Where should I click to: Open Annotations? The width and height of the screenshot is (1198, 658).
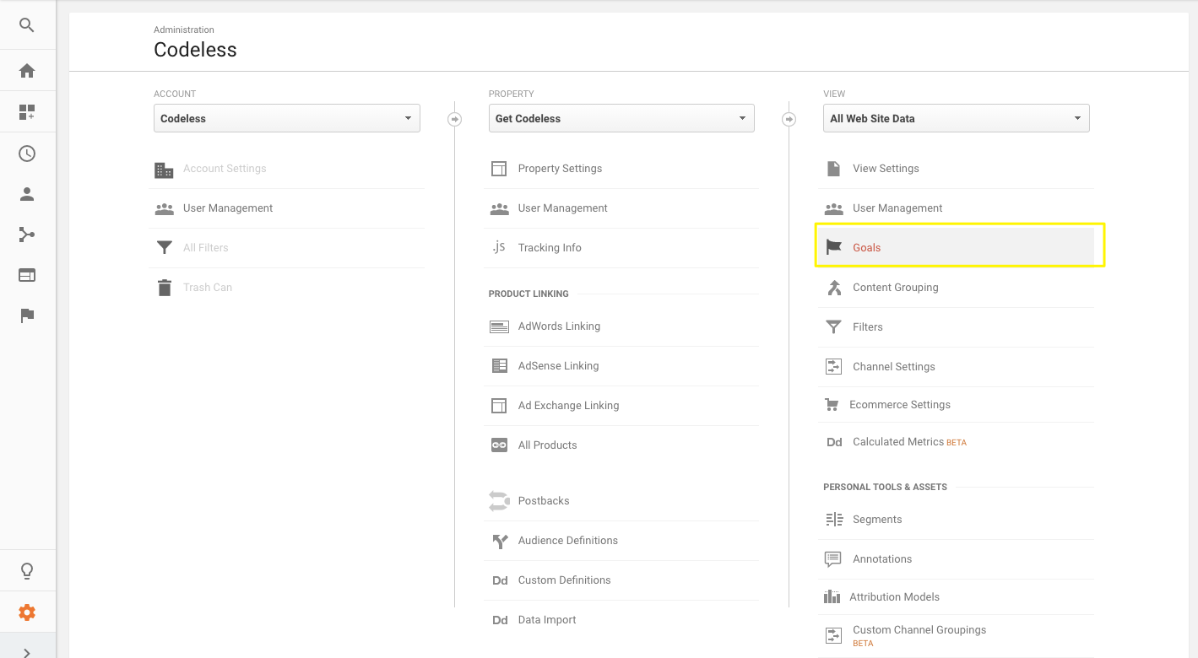(x=882, y=559)
